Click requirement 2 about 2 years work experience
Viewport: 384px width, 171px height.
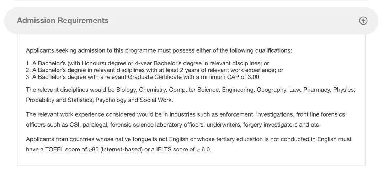[154, 70]
